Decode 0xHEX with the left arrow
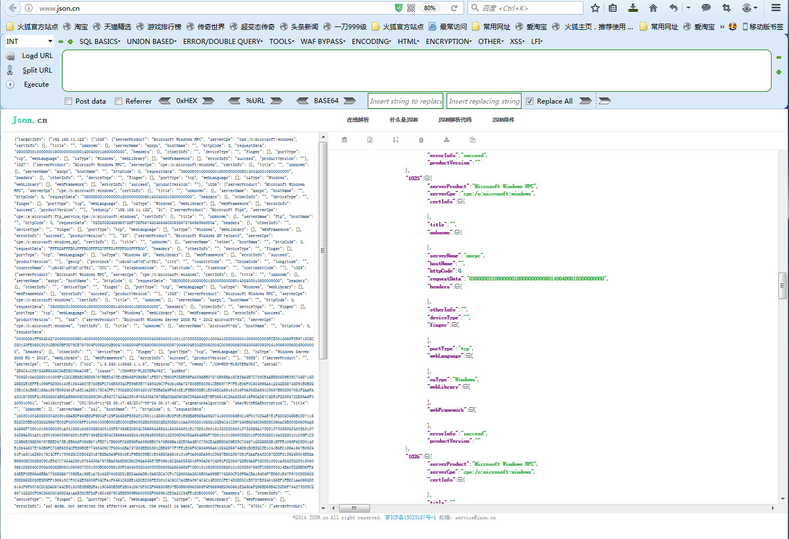This screenshot has height=539, width=789. pos(165,101)
